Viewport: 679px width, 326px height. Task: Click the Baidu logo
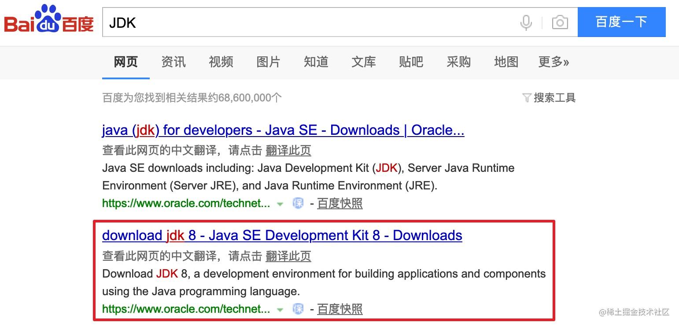click(x=48, y=20)
